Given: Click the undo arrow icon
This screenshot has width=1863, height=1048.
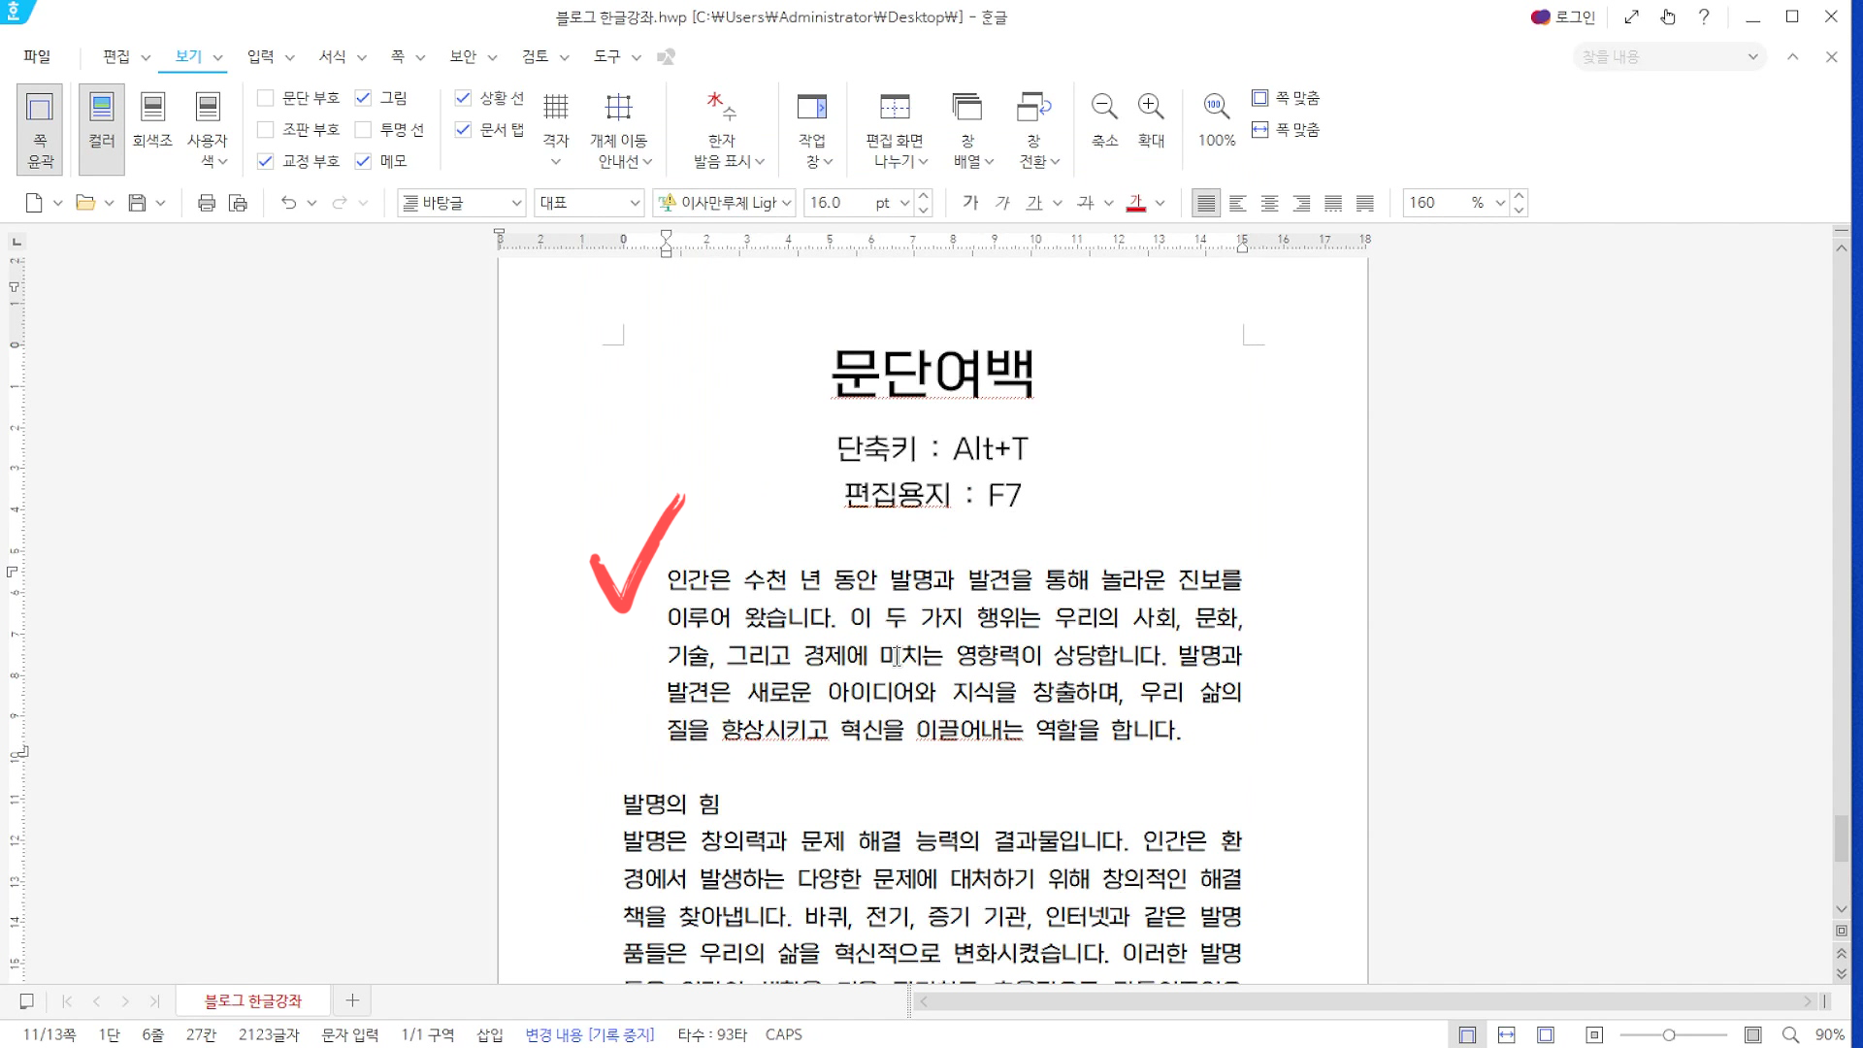Looking at the screenshot, I should (288, 203).
